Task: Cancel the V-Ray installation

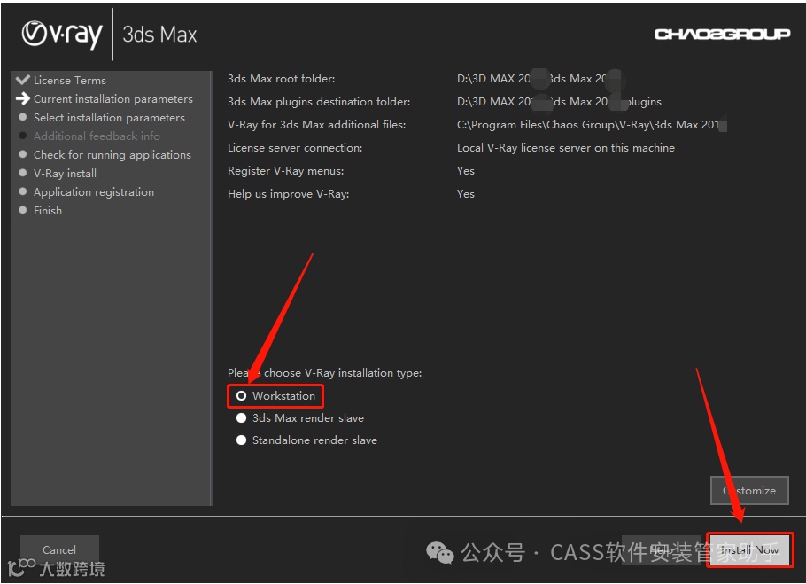Action: tap(59, 550)
